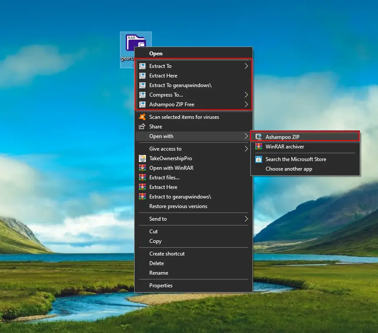The image size is (378, 333).
Task: Select Extract files... entry
Action: [x=194, y=178]
